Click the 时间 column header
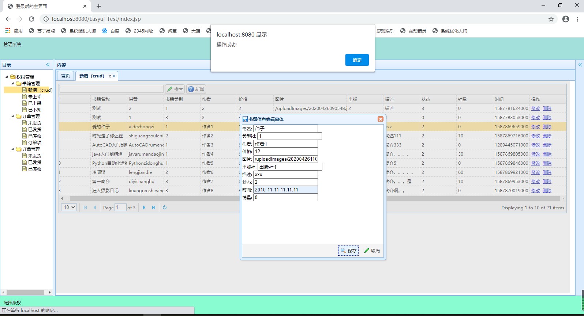584x316 pixels. [x=511, y=99]
